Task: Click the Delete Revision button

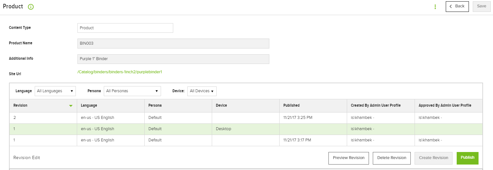Action: (x=392, y=158)
